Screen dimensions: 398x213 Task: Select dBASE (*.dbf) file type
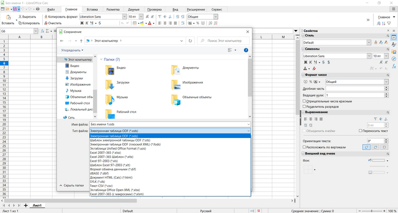[x=170, y=173]
